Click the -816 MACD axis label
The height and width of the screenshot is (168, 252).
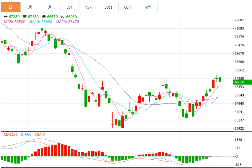(x=238, y=165)
